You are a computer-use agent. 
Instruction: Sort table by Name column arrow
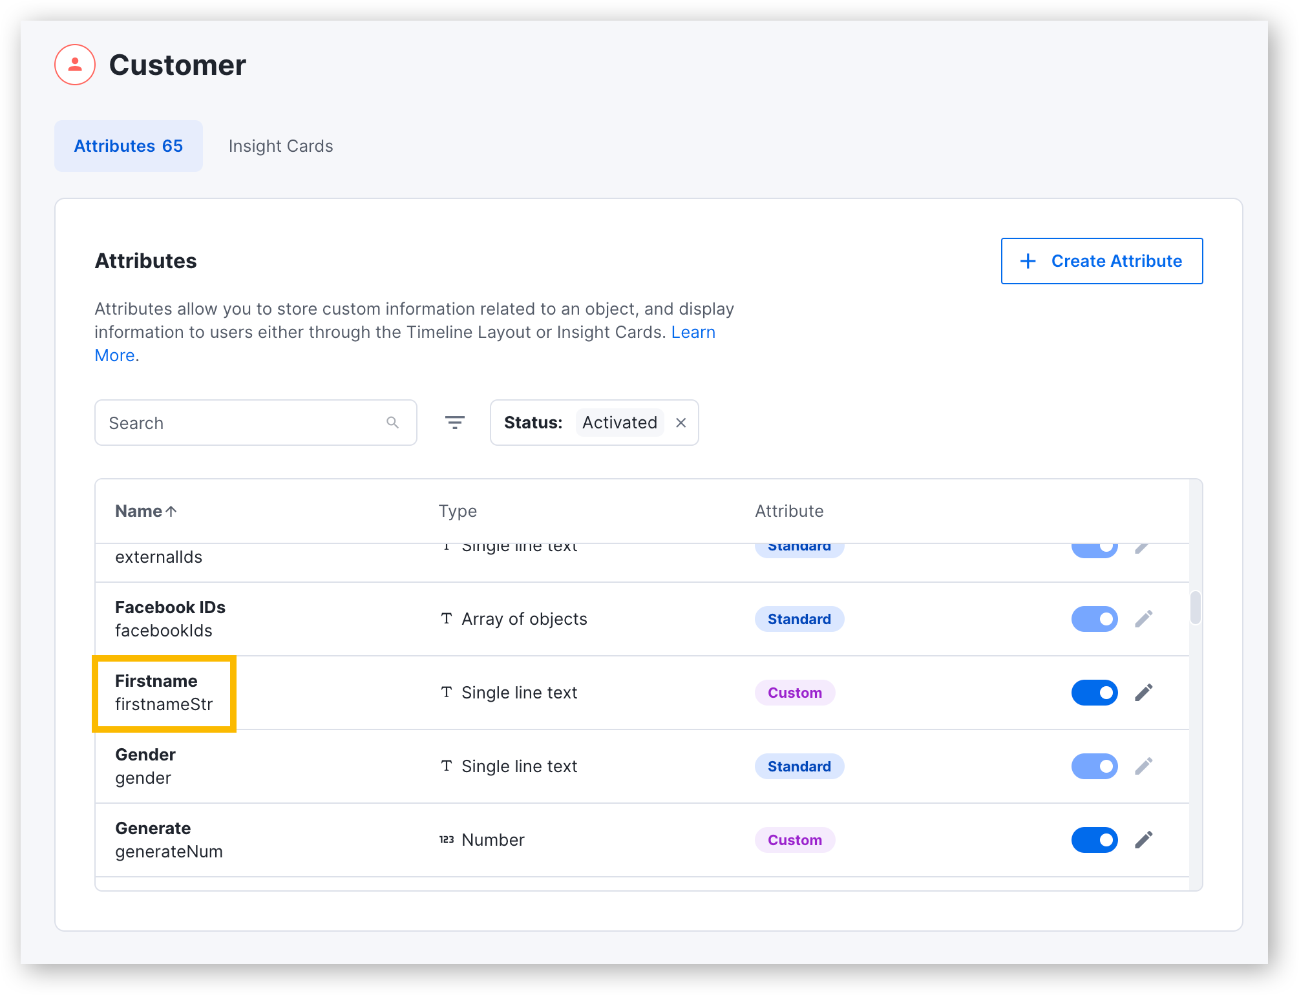click(171, 511)
